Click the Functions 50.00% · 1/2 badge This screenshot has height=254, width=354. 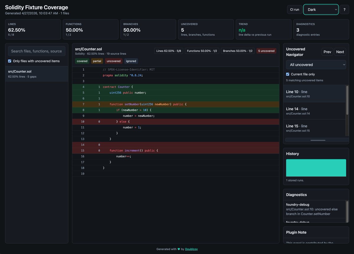coord(202,51)
